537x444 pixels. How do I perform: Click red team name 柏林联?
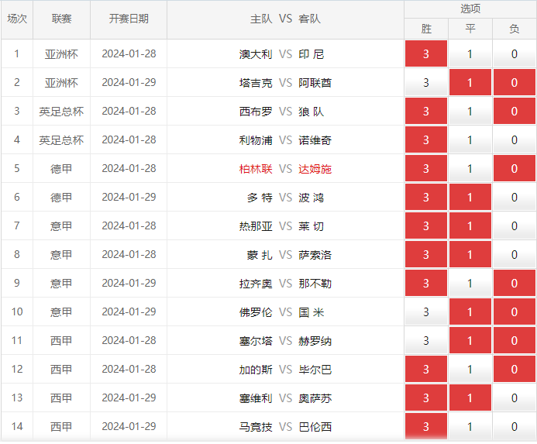pyautogui.click(x=256, y=169)
